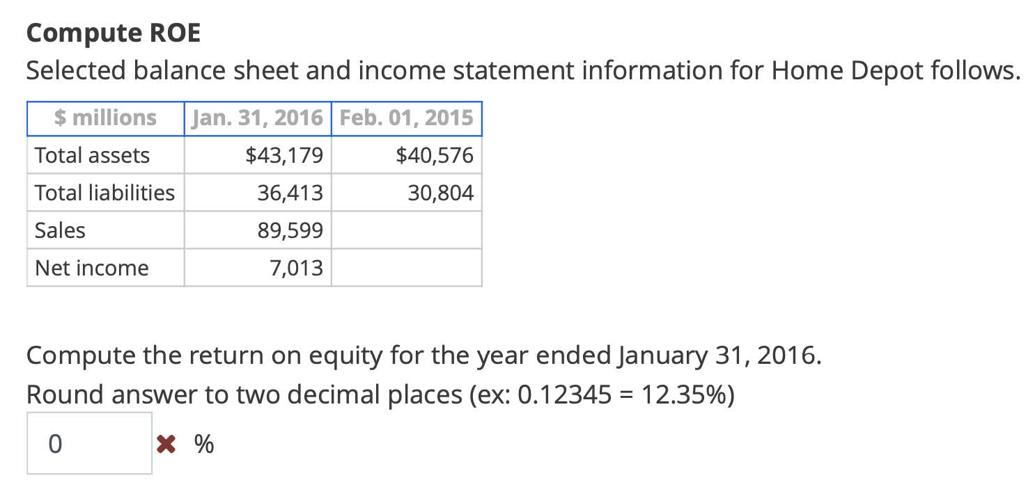
Task: Click the empty cell beside Sales value
Action: [x=405, y=230]
